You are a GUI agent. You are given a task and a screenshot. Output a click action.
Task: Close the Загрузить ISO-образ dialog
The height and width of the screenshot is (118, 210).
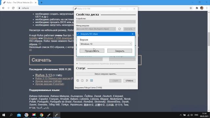point(133,34)
